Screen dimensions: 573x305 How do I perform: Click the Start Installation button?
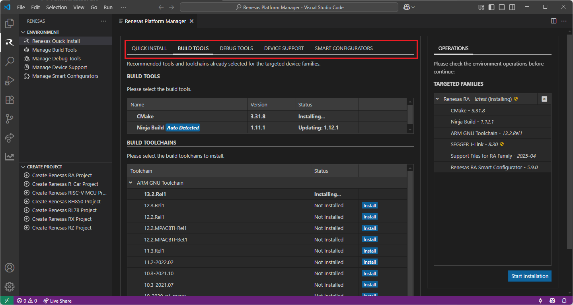tap(529, 276)
